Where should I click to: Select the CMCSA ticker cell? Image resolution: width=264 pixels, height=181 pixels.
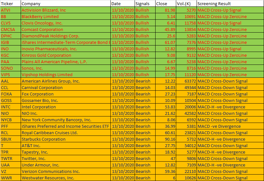[x=10, y=29]
